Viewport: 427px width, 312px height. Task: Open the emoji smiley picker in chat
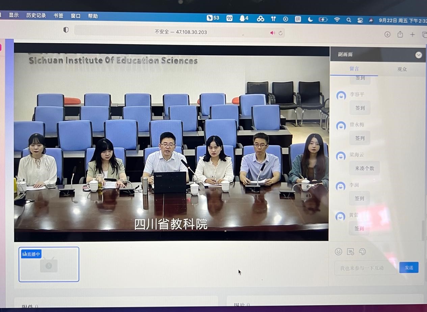pyautogui.click(x=339, y=252)
